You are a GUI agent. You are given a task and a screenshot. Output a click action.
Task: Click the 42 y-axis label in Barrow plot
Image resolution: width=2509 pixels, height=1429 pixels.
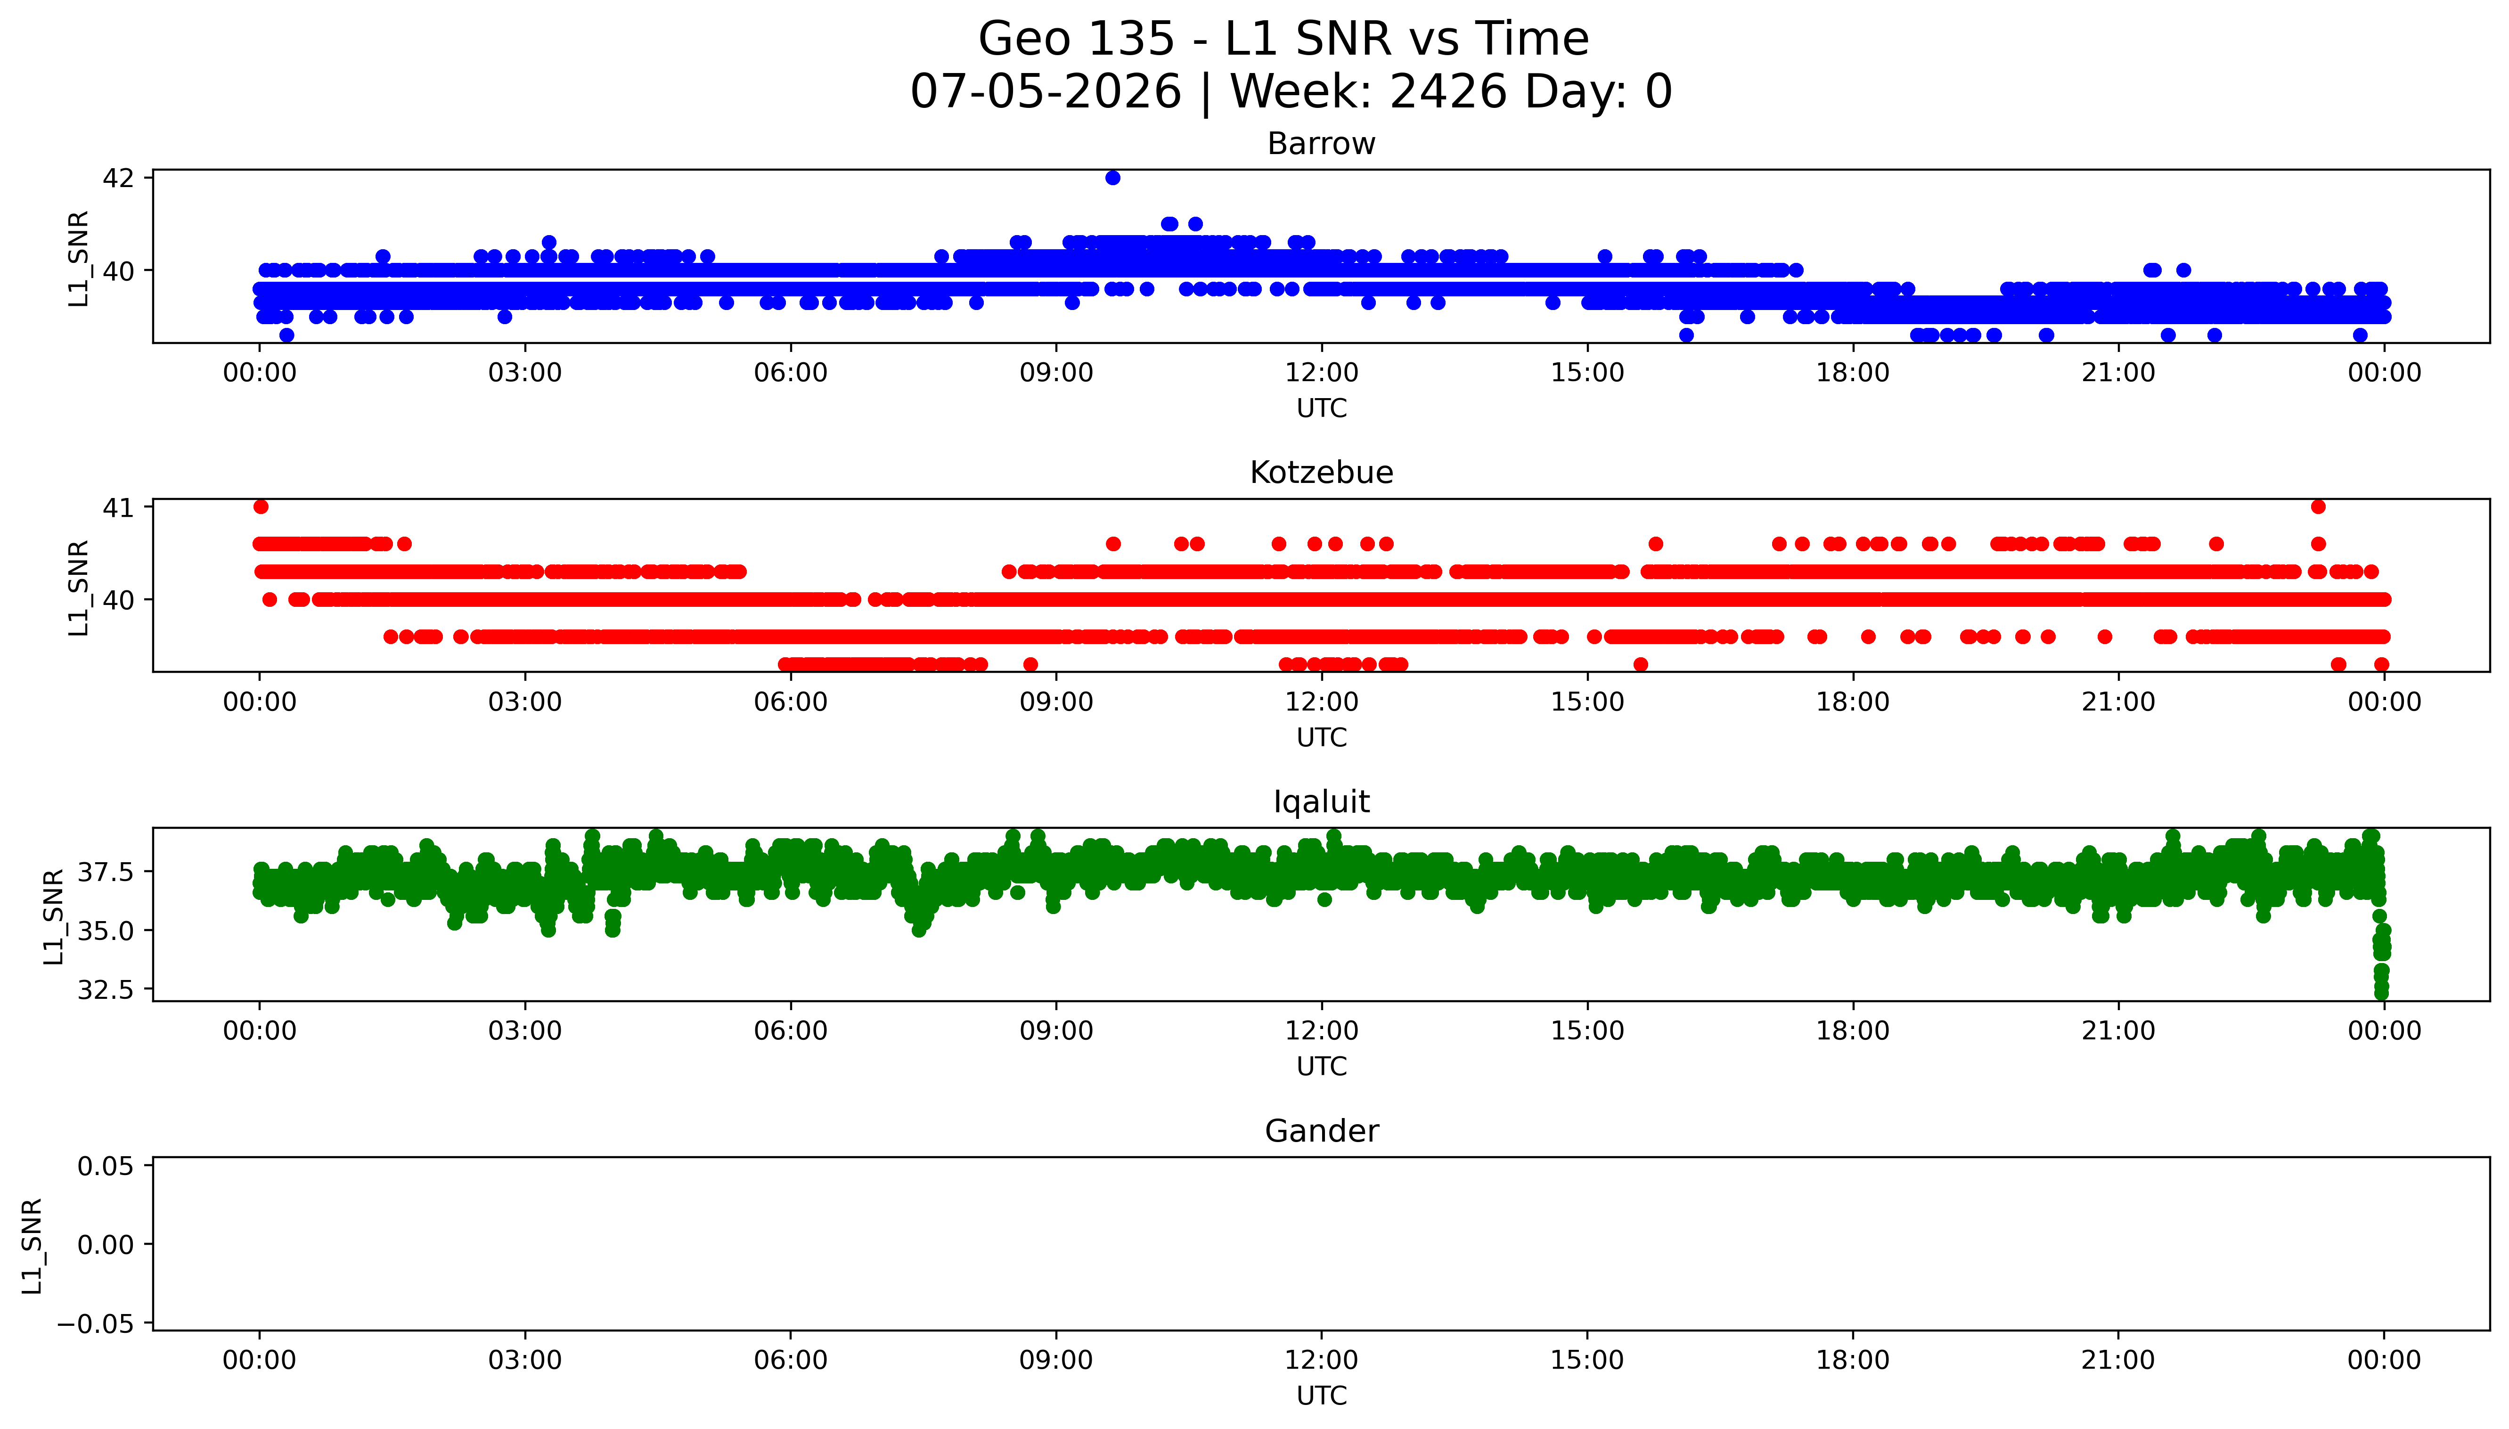click(x=118, y=179)
